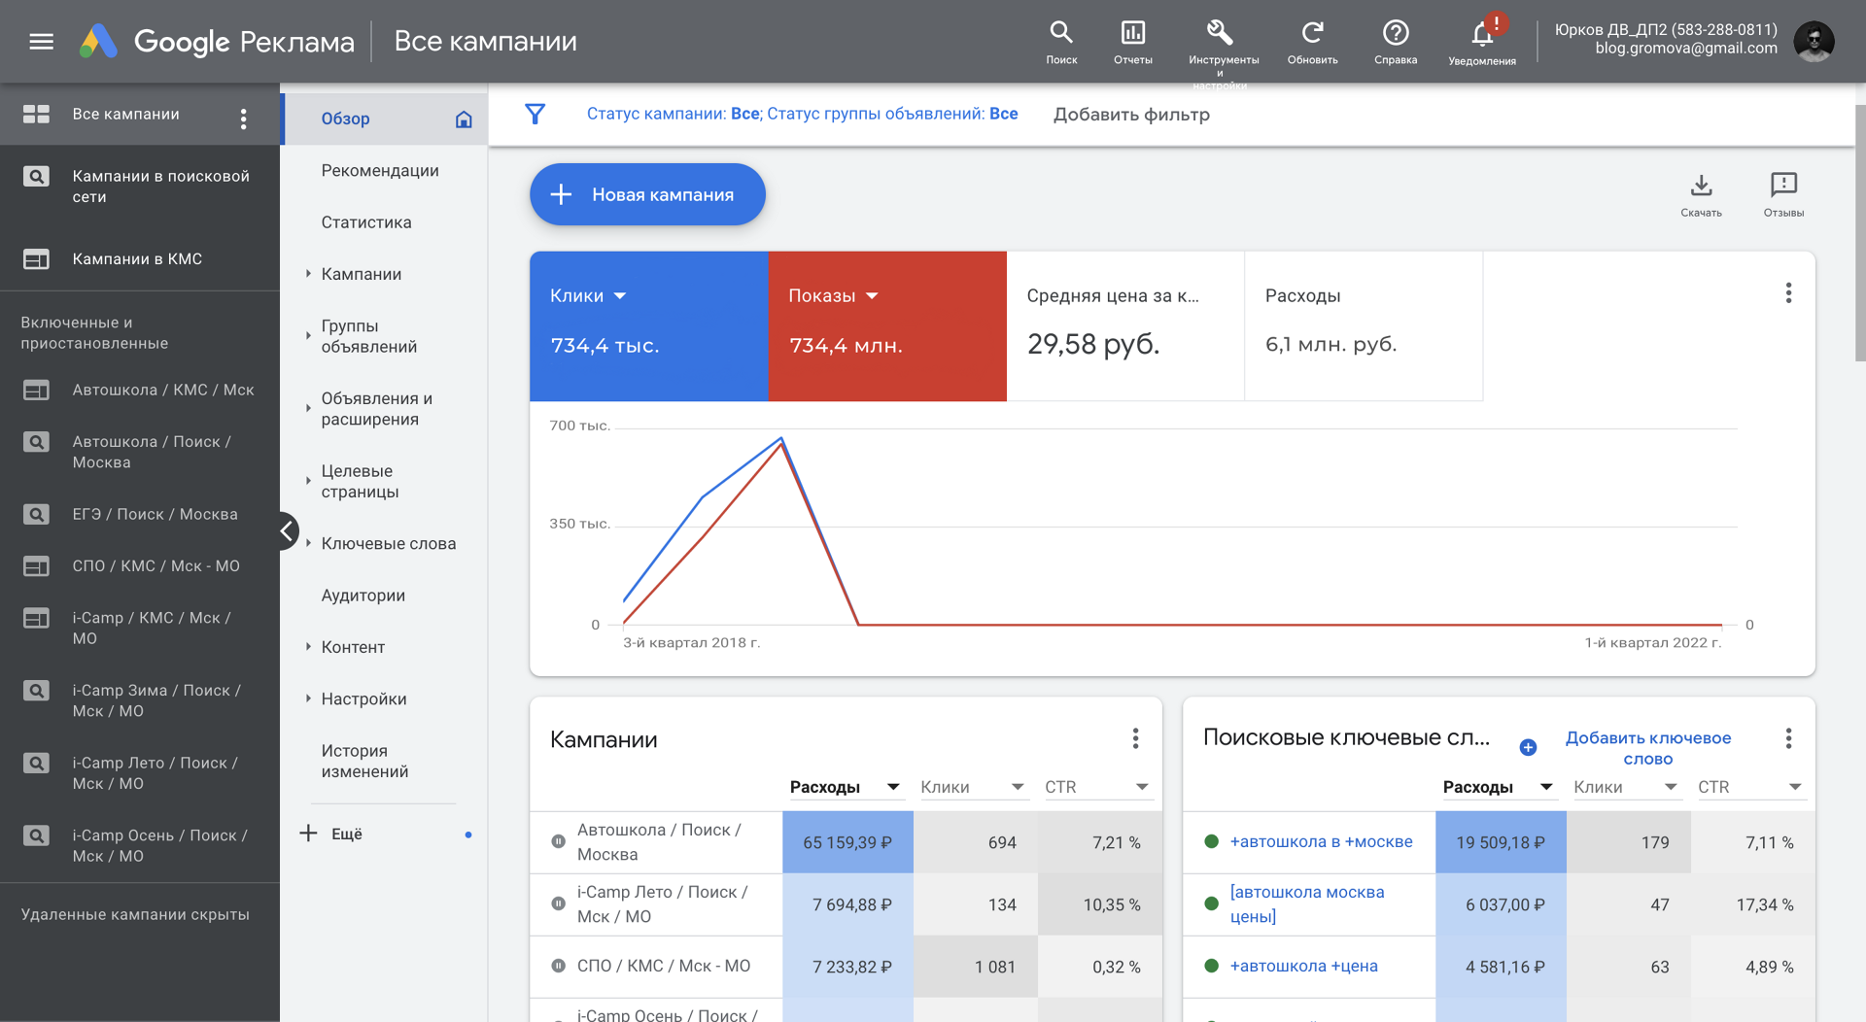Expand the Ключевые слова section
Image resolution: width=1866 pixels, height=1022 pixels.
(x=308, y=543)
